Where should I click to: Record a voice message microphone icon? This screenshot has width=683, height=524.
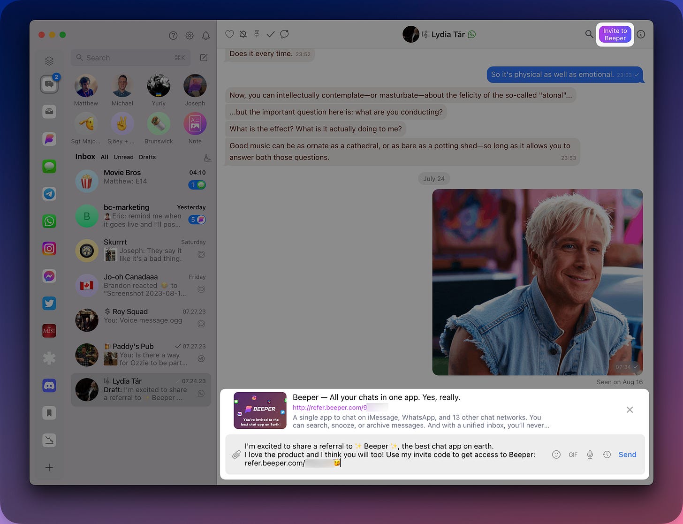pos(590,455)
